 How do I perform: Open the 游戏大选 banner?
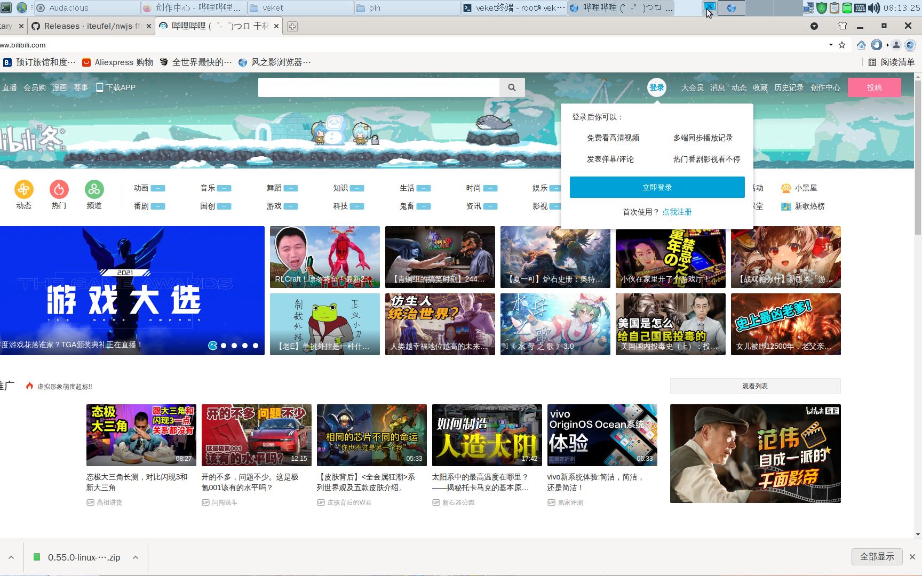pyautogui.click(x=132, y=291)
